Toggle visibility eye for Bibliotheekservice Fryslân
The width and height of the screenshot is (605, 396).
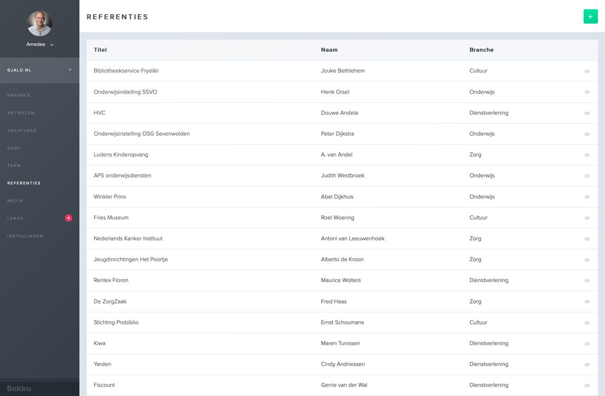tap(587, 71)
